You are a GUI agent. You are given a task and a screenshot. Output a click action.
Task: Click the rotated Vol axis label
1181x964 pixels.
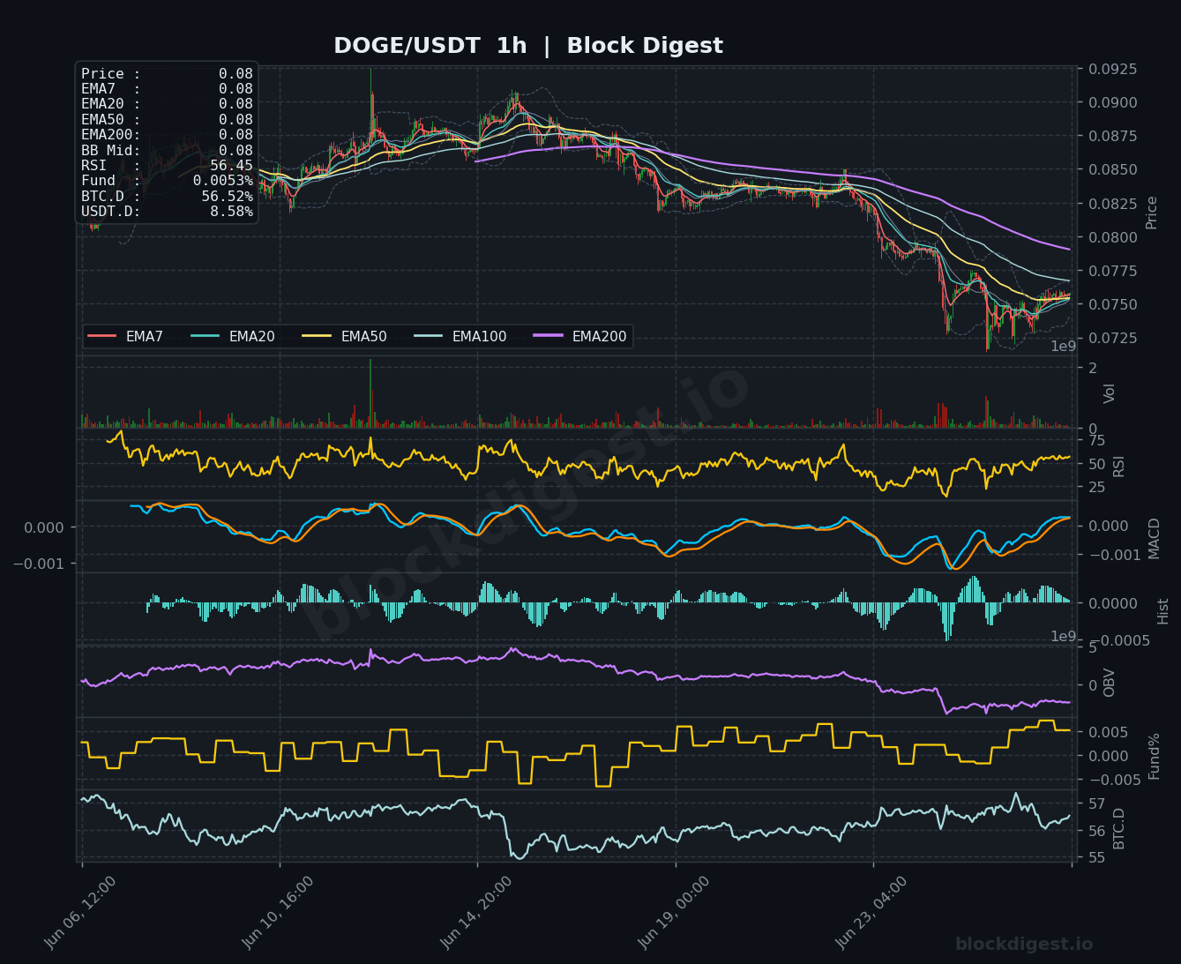tap(1110, 393)
